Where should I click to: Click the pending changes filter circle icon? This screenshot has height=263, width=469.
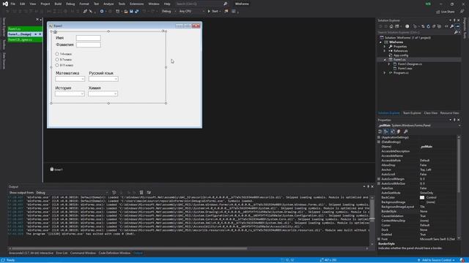pyautogui.click(x=407, y=26)
